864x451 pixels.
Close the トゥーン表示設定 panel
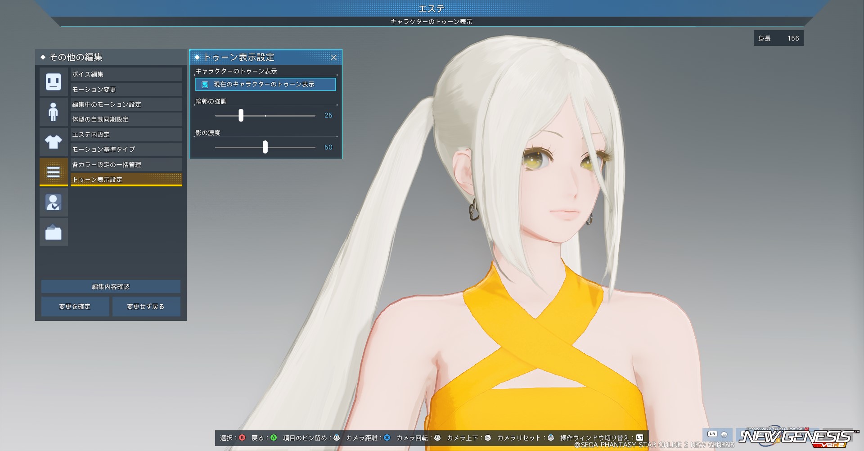pyautogui.click(x=334, y=57)
